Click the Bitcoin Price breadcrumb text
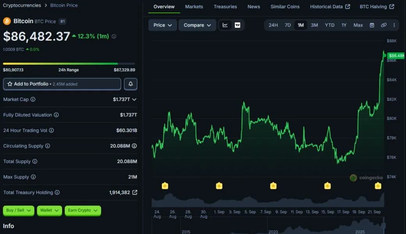This screenshot has height=234, width=406. pos(64,5)
